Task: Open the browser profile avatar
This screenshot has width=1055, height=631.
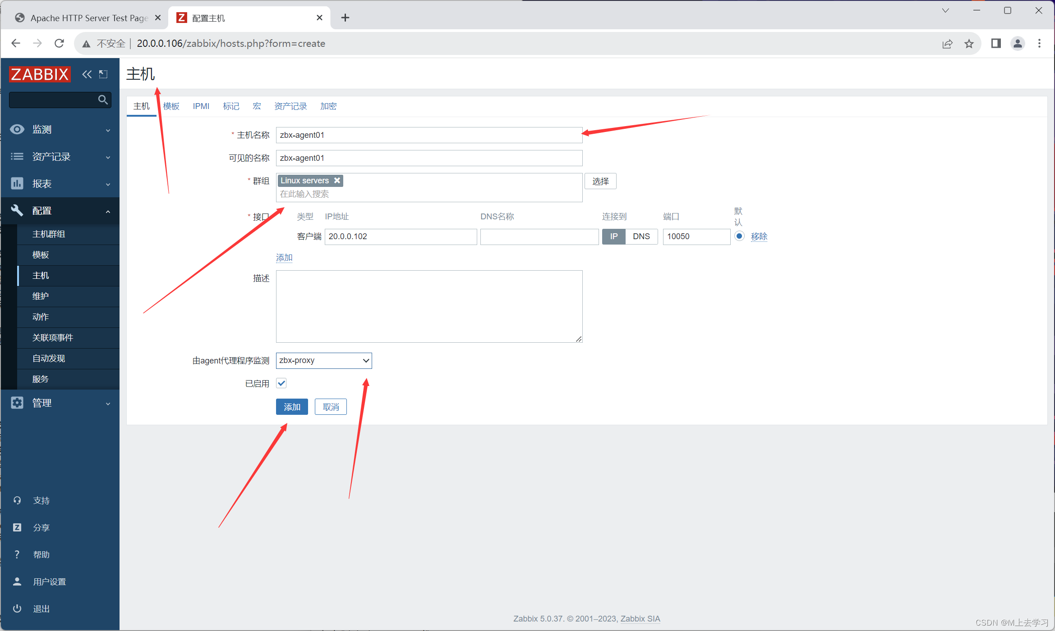Action: pos(1018,43)
